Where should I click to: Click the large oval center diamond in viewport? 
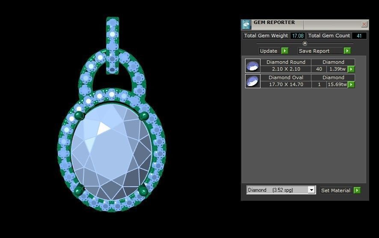click(112, 152)
